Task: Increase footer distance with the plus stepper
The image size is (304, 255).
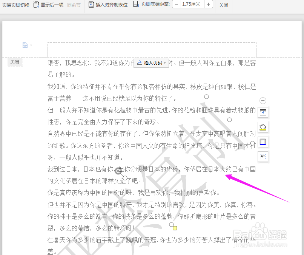Action: pyautogui.click(x=209, y=5)
